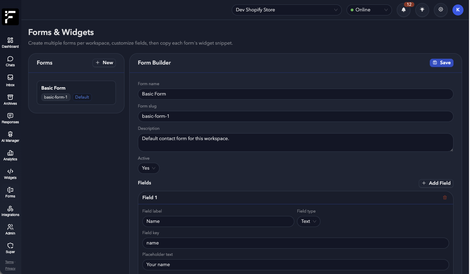Toggle the Active Yes selector
The width and height of the screenshot is (470, 274).
(149, 168)
